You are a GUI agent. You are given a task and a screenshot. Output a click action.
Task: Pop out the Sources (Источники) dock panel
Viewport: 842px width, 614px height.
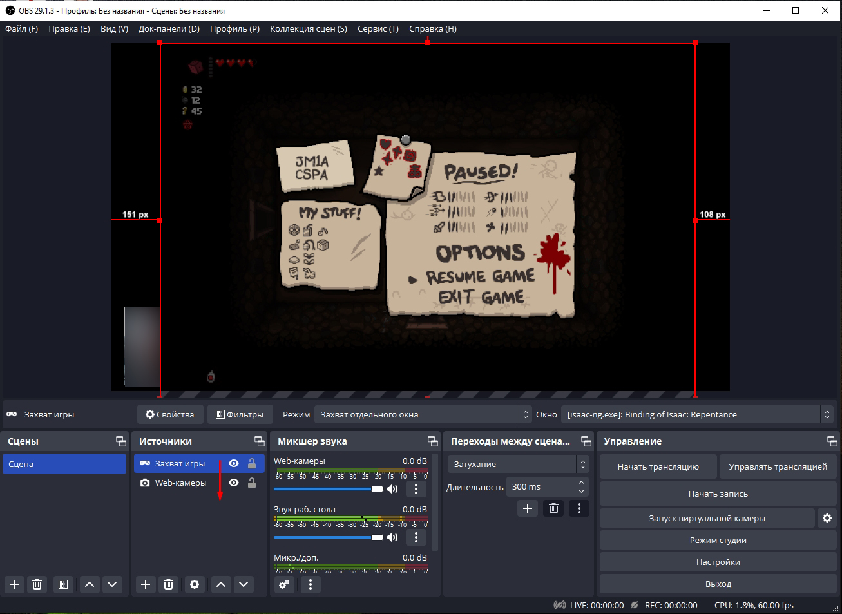pos(259,441)
